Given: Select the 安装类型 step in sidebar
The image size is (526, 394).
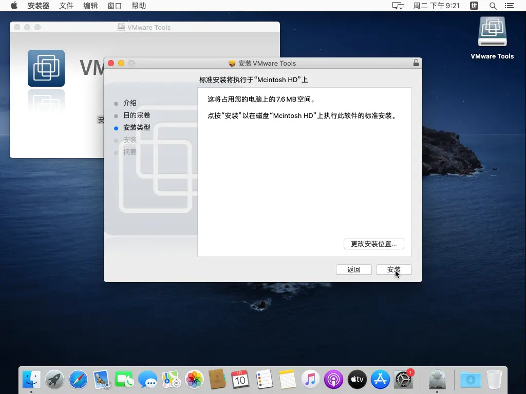Looking at the screenshot, I should click(137, 128).
